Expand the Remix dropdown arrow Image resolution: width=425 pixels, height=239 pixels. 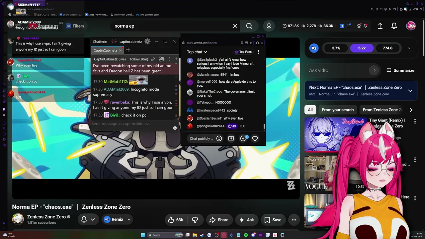(x=128, y=219)
